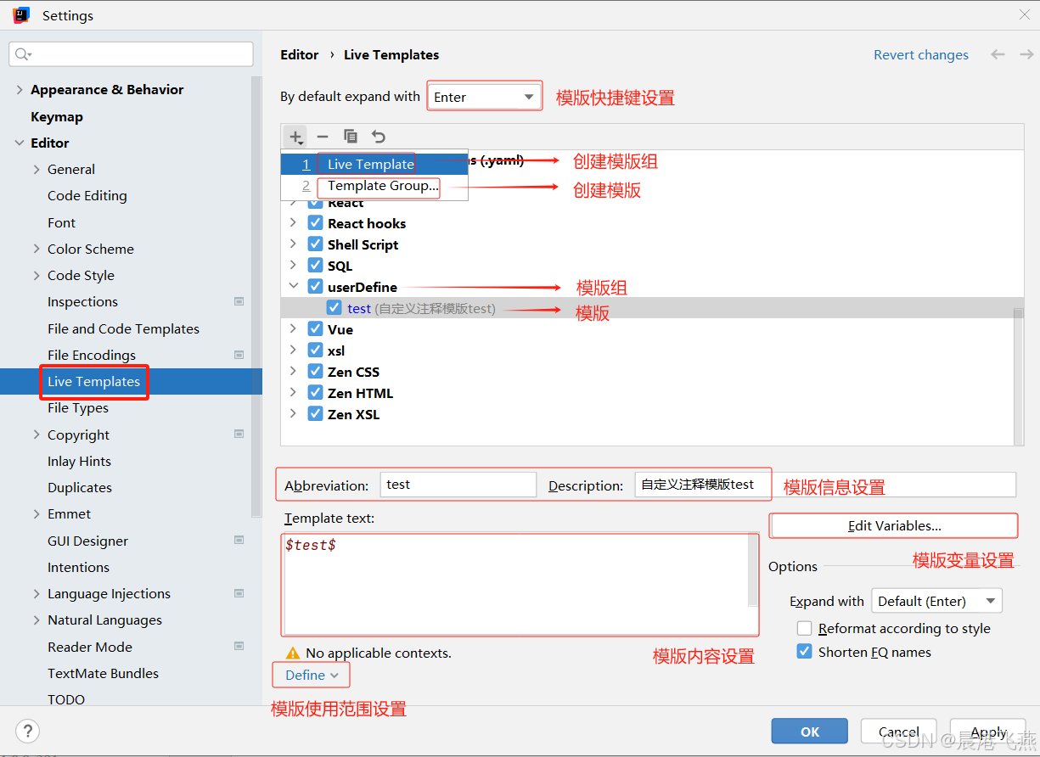Click the Remove (−) template button
1040x757 pixels.
click(x=323, y=137)
